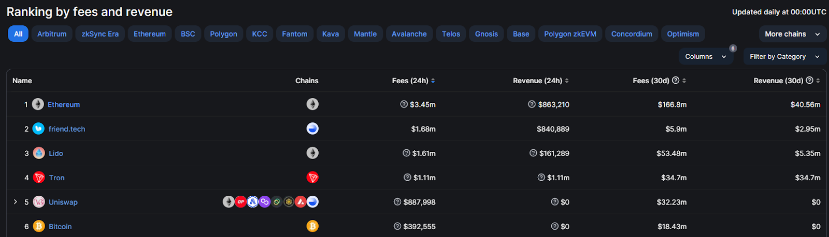Click the Bitcoin orange logo beside its name
The width and height of the screenshot is (829, 237).
coord(39,226)
